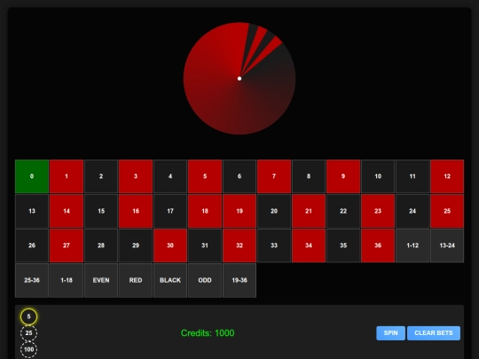Bet on black number 15
The width and height of the screenshot is (479, 359).
pyautogui.click(x=101, y=211)
